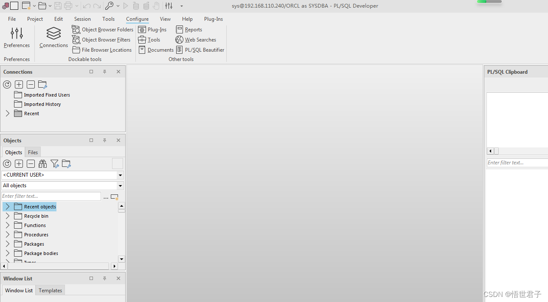The width and height of the screenshot is (548, 302).
Task: Switch to the Templates tab
Action: (50, 291)
